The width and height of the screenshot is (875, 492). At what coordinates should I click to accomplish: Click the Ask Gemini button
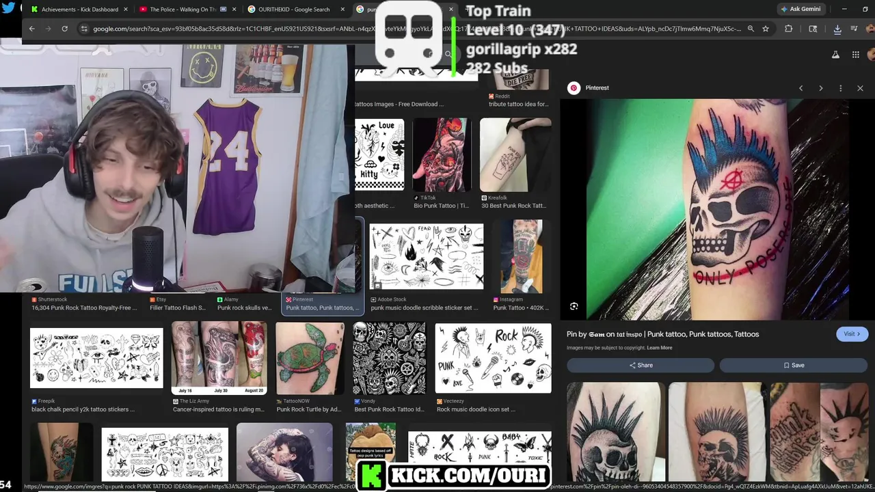(x=800, y=9)
